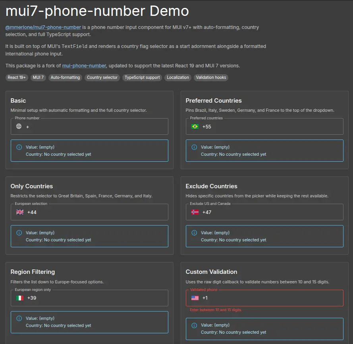This screenshot has width=353, height=344.
Task: Click the Norway flag in Exclude US and Canada
Action: 195,212
